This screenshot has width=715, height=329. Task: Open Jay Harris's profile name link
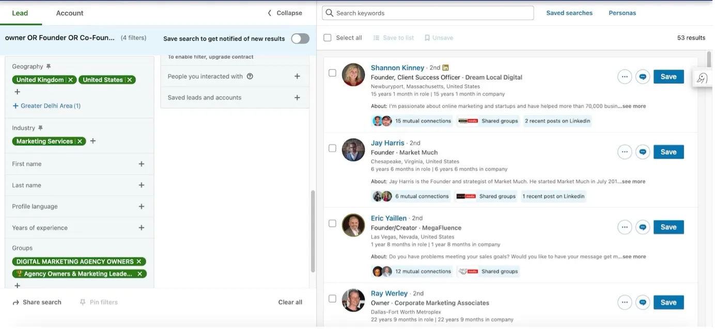pyautogui.click(x=387, y=143)
